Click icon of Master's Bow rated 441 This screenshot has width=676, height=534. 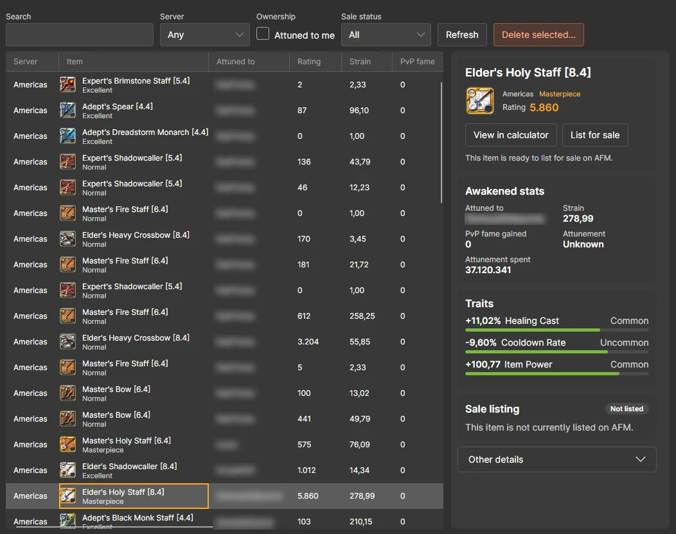[x=67, y=419]
